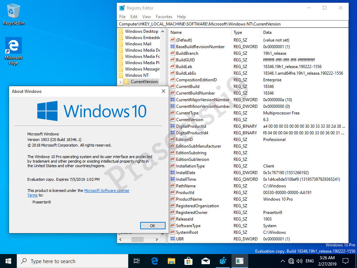Viewport: 357px width, 268px height.
Task: Select CurrentMajorVersionNumber DWORD icon
Action: pyautogui.click(x=172, y=99)
